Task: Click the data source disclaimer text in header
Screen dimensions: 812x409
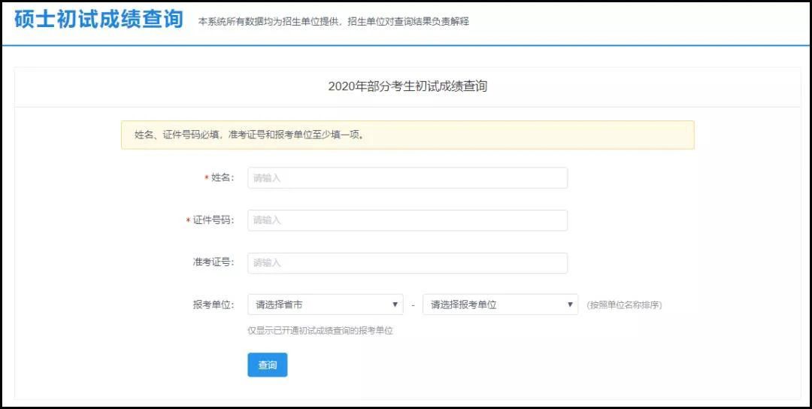Action: [x=333, y=22]
